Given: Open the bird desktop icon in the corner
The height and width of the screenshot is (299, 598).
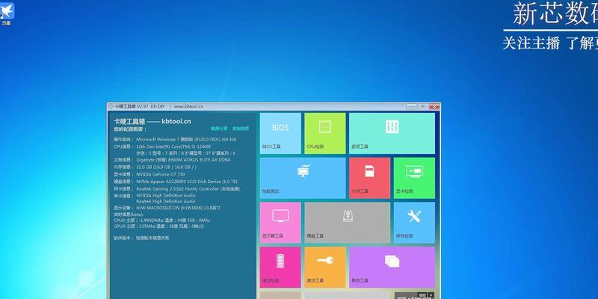Looking at the screenshot, I should pyautogui.click(x=7, y=13).
